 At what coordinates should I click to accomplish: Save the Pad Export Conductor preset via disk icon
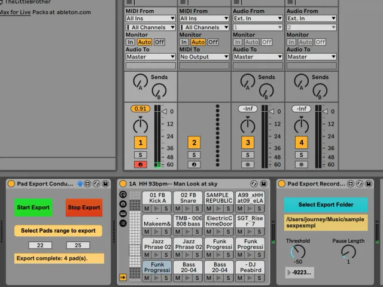tap(105, 184)
